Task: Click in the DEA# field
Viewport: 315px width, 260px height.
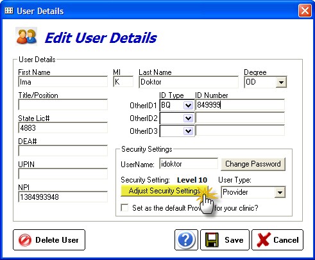Action: pos(63,151)
